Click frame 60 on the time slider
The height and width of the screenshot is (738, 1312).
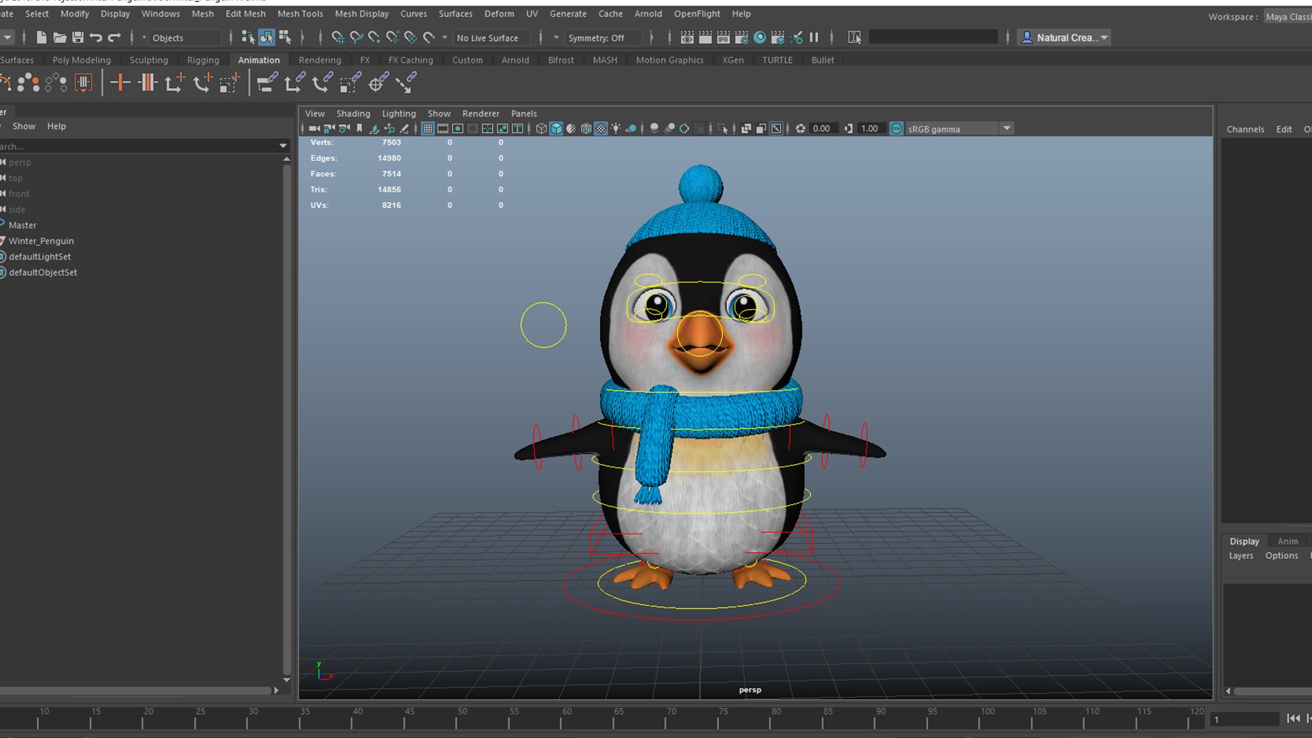coord(566,717)
